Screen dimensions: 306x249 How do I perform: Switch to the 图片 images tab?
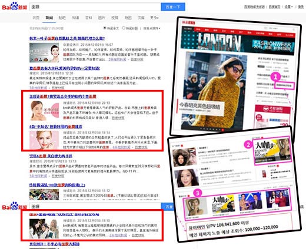point(102,18)
